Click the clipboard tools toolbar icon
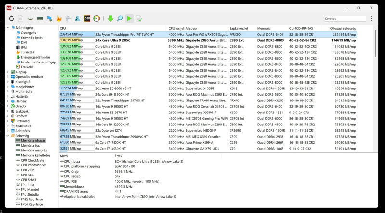 [68, 19]
